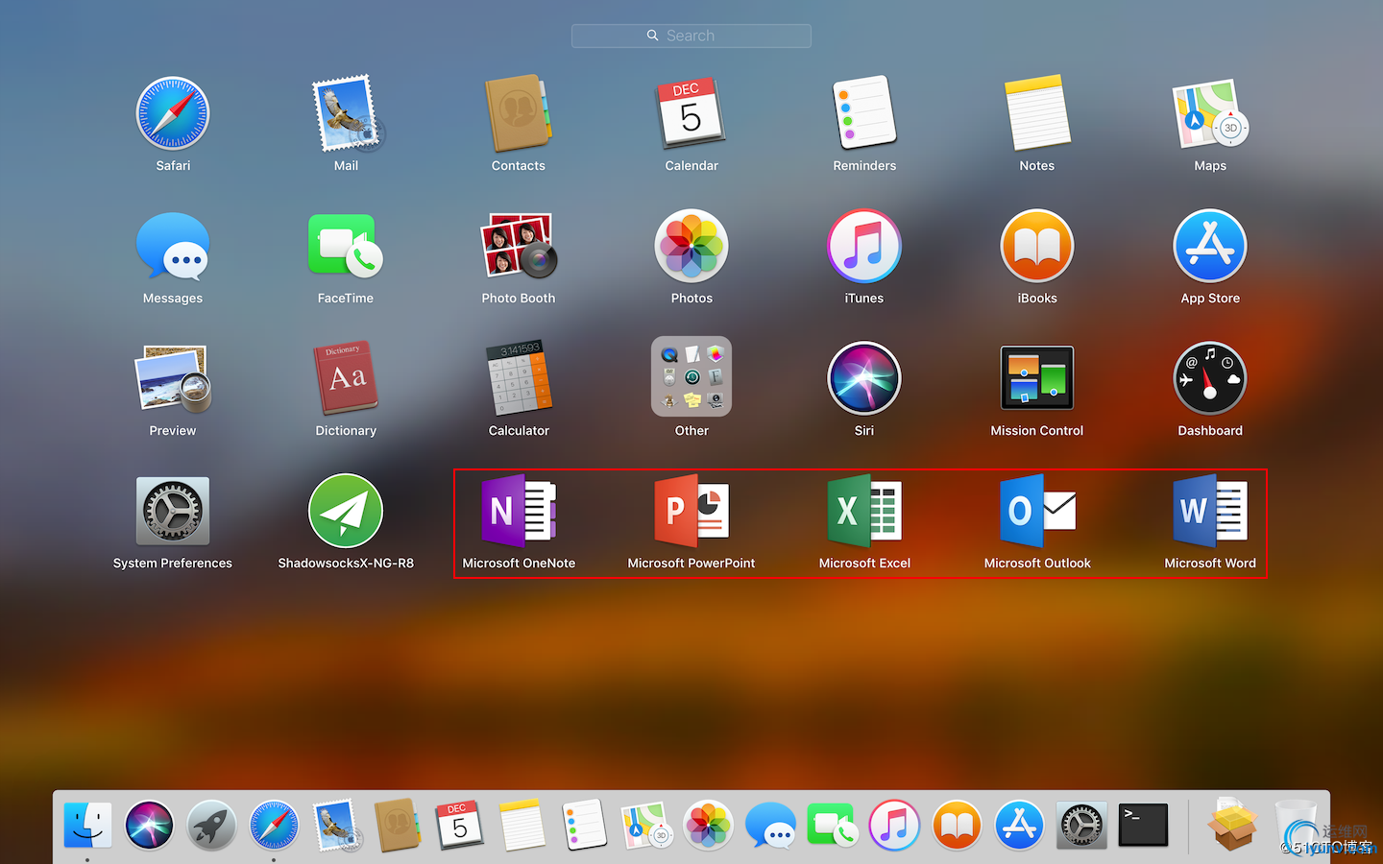The image size is (1383, 864).
Task: Open Calendar in the Launchpad grid
Action: (691, 114)
